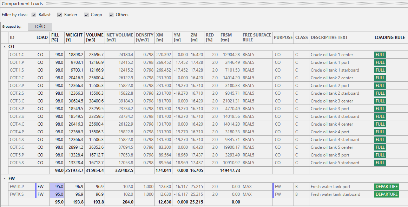Click the description 'Crude oil tank 2 starboard'

(335, 93)
